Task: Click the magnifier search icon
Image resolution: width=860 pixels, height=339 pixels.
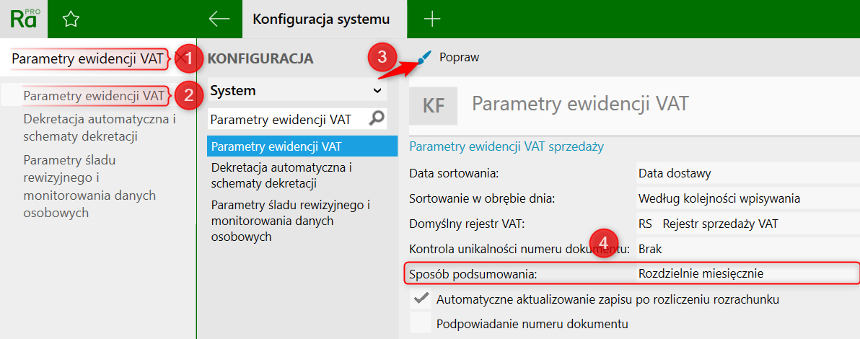Action: pos(377,118)
